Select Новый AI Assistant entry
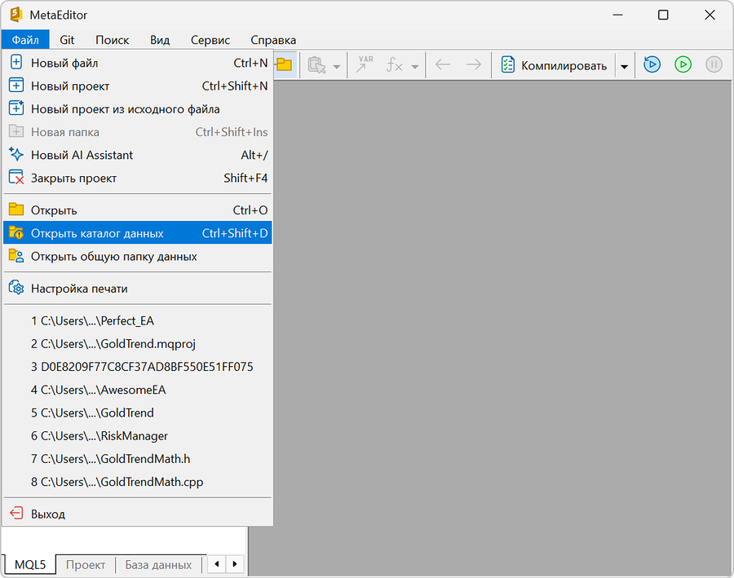 pos(138,155)
